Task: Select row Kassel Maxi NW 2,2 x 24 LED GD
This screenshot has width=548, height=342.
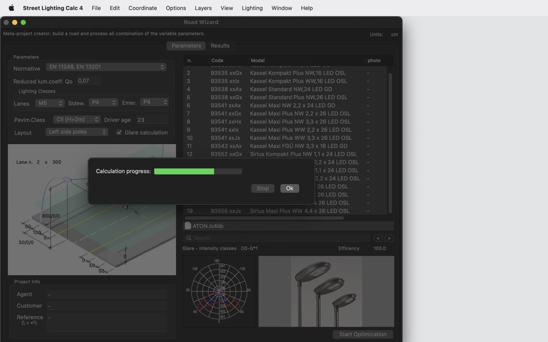Action: point(285,105)
